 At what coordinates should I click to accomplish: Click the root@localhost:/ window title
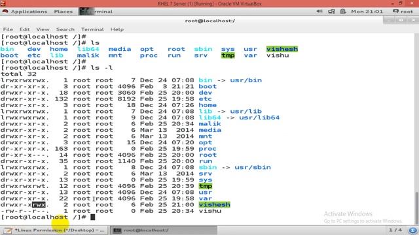click(x=210, y=21)
